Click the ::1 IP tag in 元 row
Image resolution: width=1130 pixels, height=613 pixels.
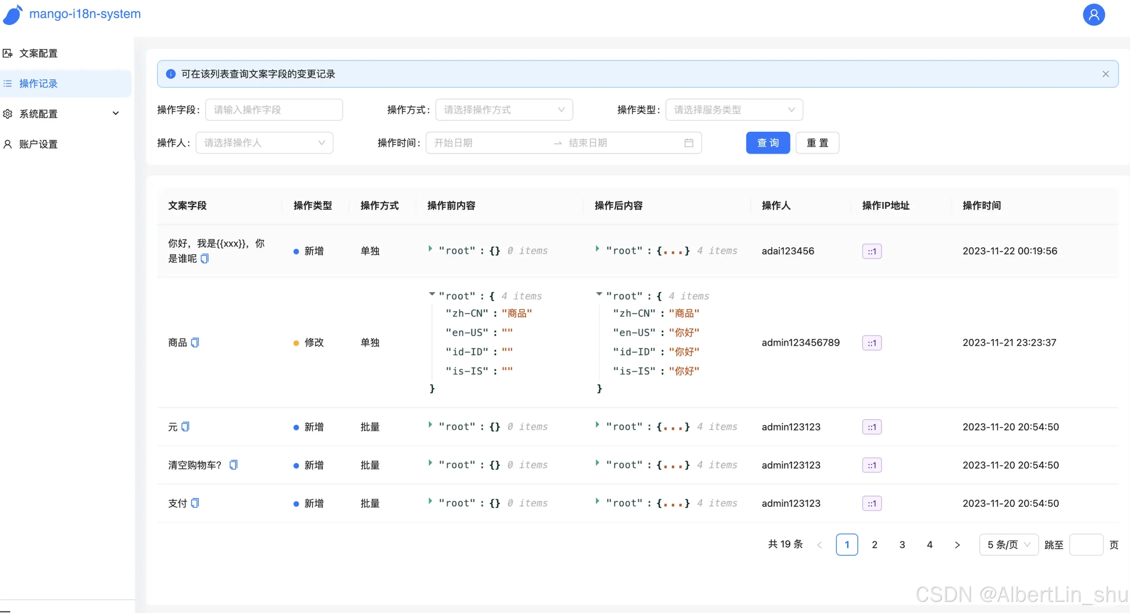click(872, 427)
